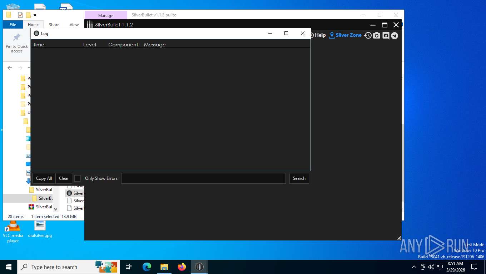Launch Microsoft Edge from taskbar
The width and height of the screenshot is (486, 274).
click(147, 267)
